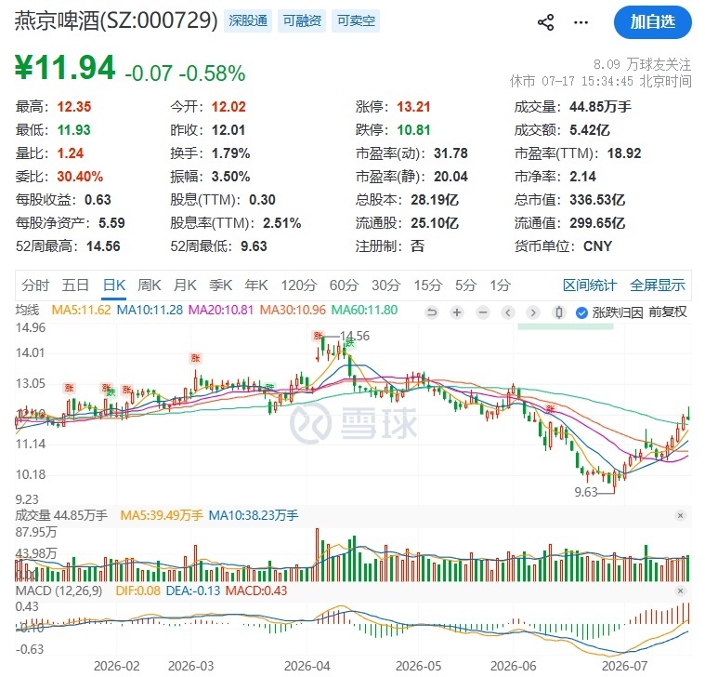705x677 pixels.
Task: Click the 成交量 MA5:39.49万手 label
Action: (x=162, y=515)
